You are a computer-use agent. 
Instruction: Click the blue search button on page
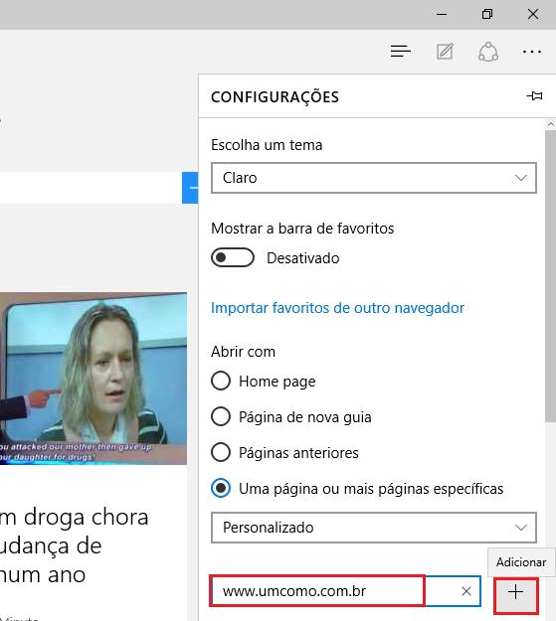point(190,188)
